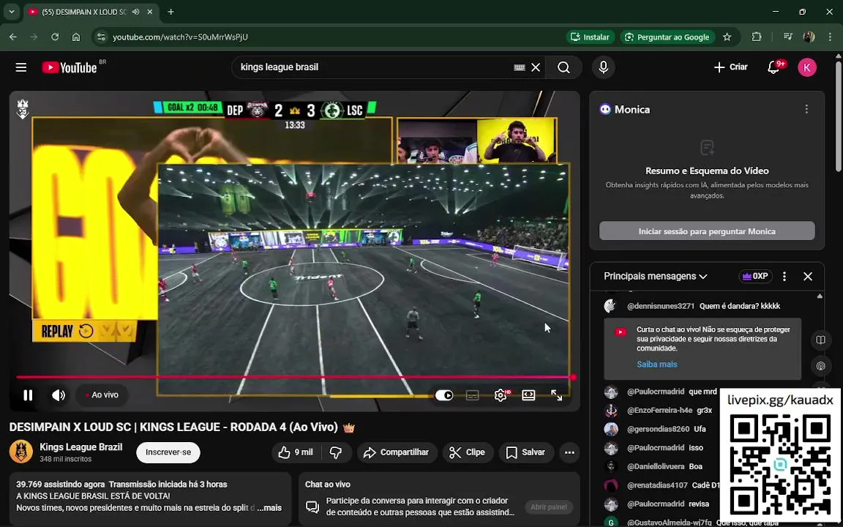Subscribe with the Inscrever-se button

tap(168, 452)
